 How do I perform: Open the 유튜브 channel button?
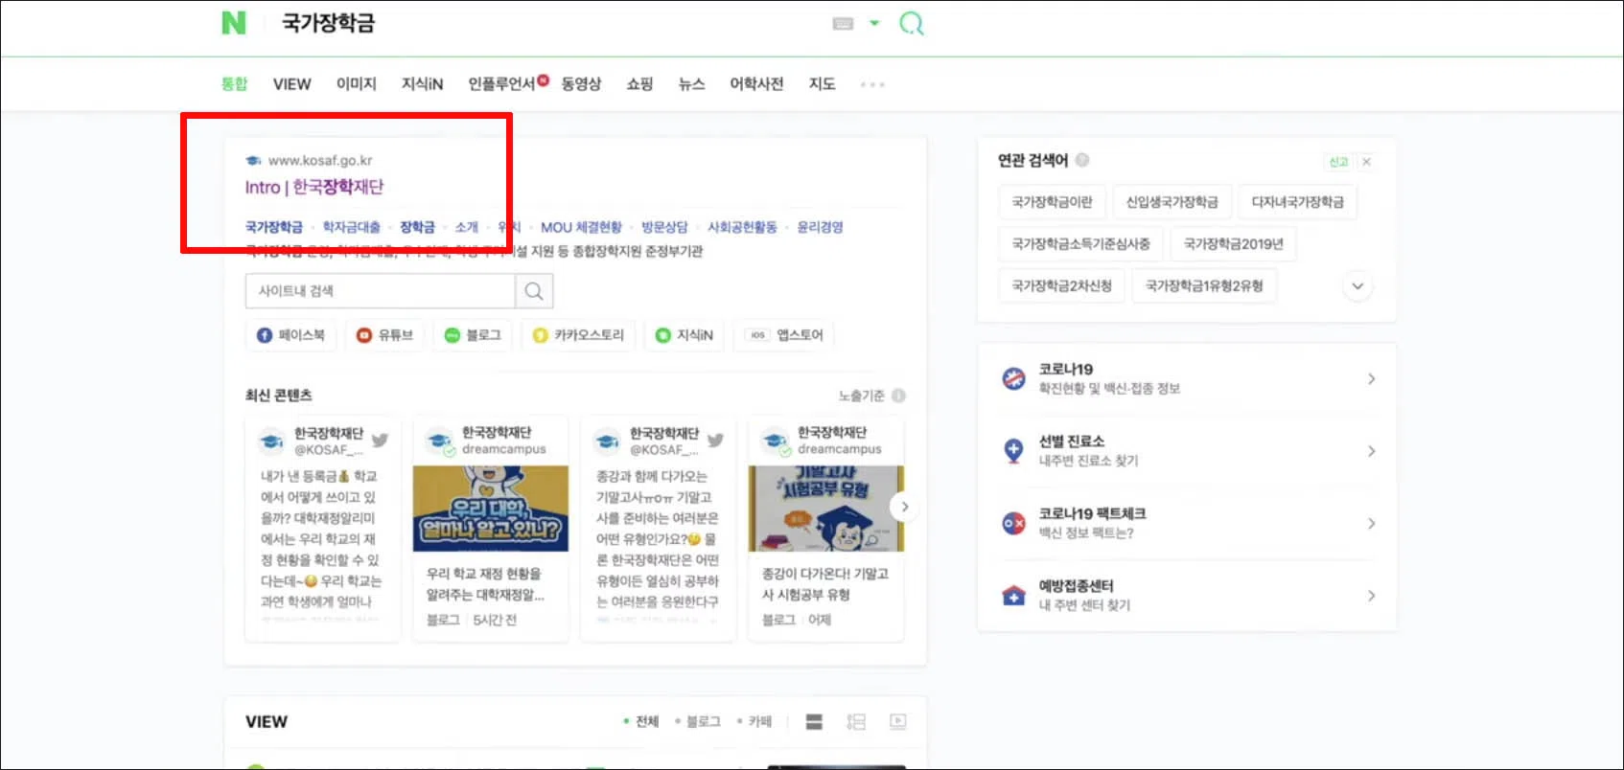coord(384,335)
